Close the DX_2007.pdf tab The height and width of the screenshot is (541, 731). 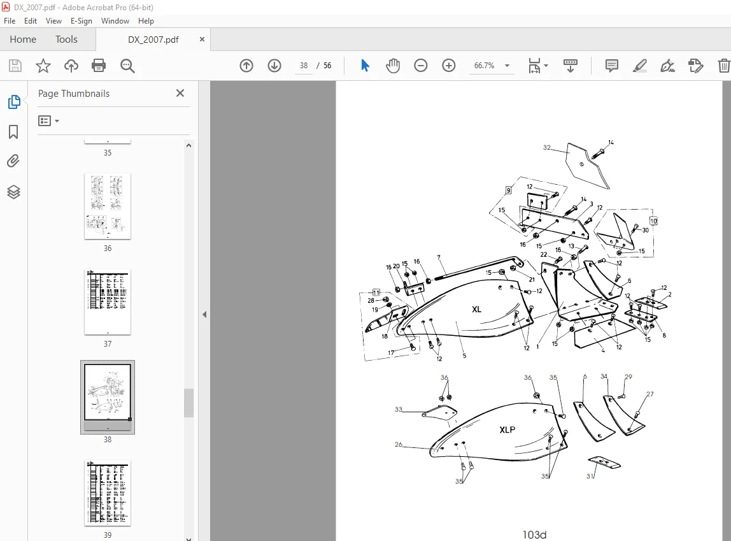[x=202, y=39]
